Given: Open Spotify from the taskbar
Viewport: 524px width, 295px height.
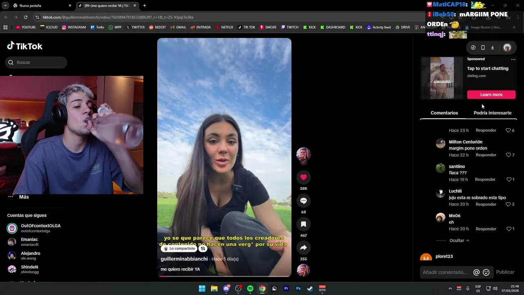Looking at the screenshot, I should point(250,288).
